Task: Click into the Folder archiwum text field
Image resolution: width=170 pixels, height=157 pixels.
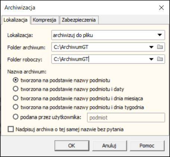Action: click(100, 47)
